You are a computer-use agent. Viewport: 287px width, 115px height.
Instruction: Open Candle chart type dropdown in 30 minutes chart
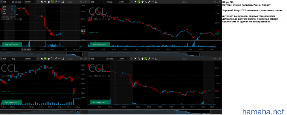[30, 2]
